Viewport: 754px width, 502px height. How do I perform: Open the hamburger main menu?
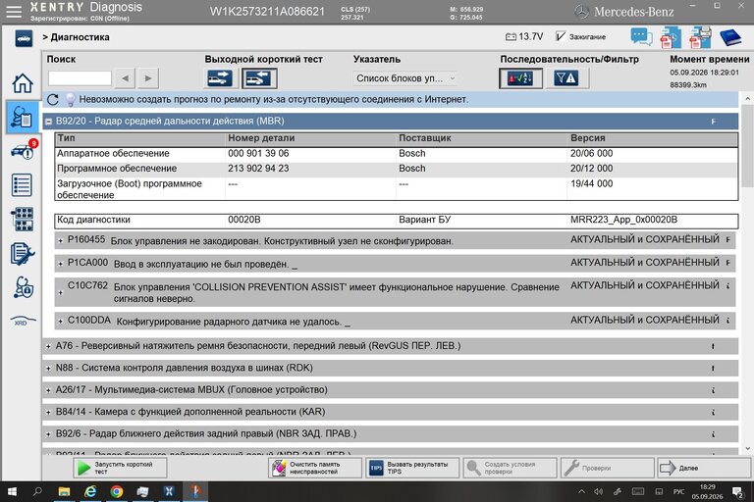pos(14,12)
